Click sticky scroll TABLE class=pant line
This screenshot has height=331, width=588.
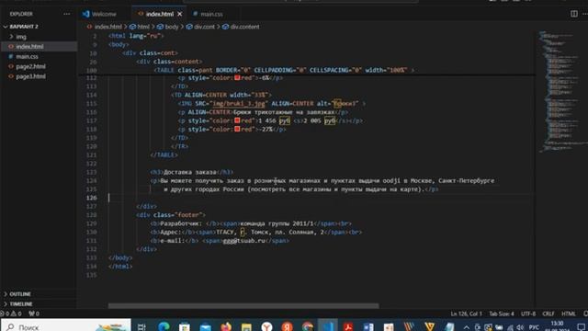tap(284, 70)
